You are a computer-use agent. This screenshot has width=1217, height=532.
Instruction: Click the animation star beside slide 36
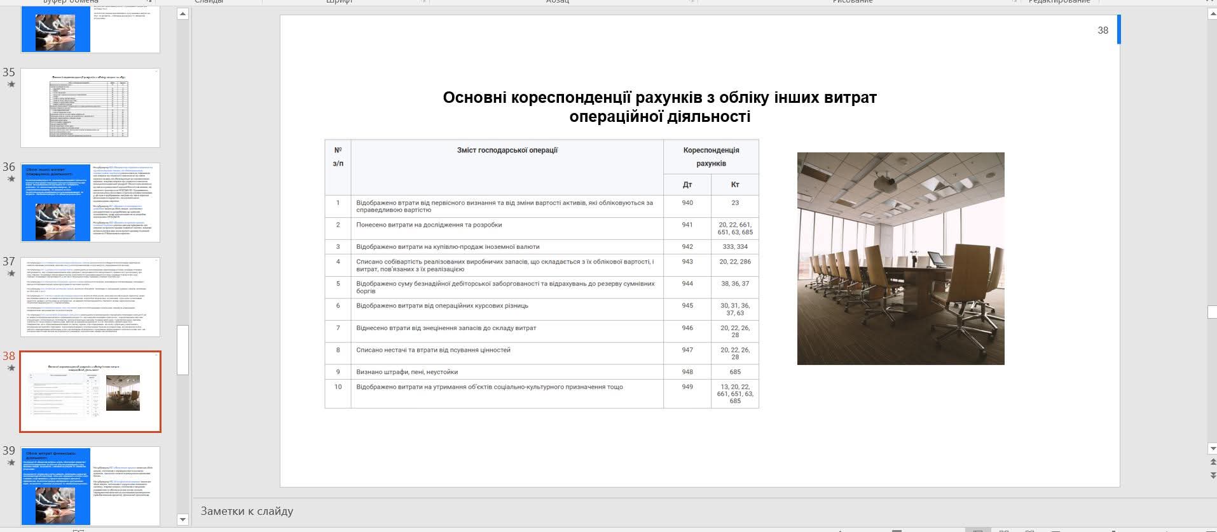(11, 179)
